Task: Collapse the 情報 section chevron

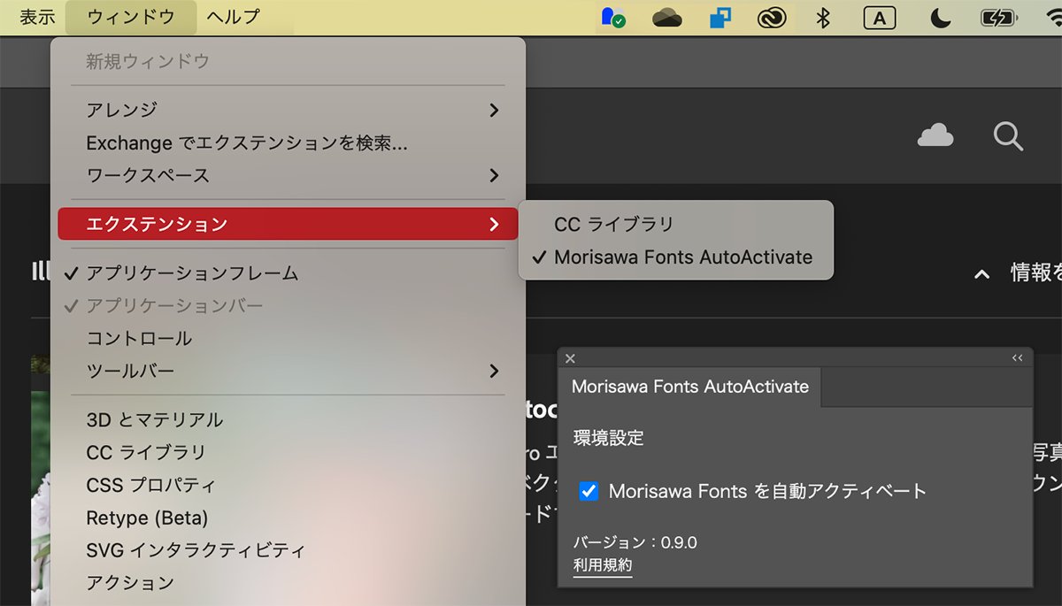Action: click(981, 275)
